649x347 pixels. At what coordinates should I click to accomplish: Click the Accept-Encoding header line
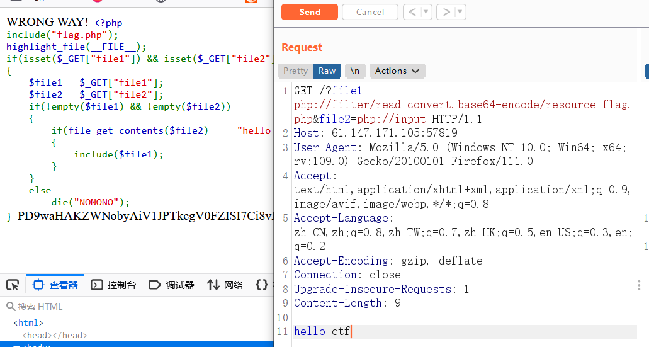tap(388, 261)
